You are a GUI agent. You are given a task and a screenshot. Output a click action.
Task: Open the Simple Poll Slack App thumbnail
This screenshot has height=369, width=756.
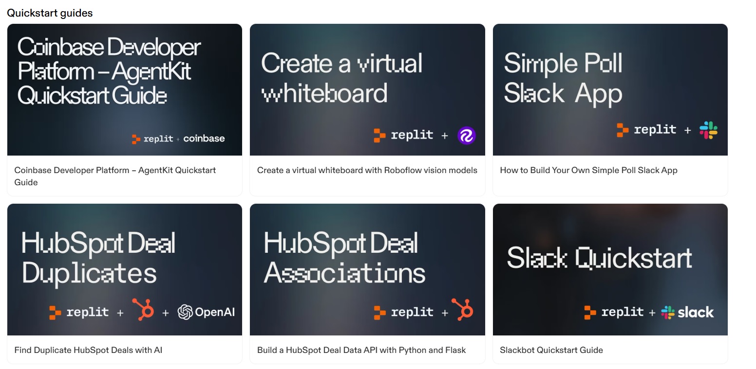[x=610, y=89]
